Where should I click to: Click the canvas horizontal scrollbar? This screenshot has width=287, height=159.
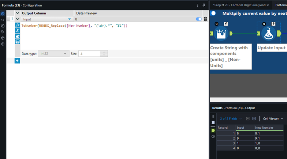[x=248, y=99]
